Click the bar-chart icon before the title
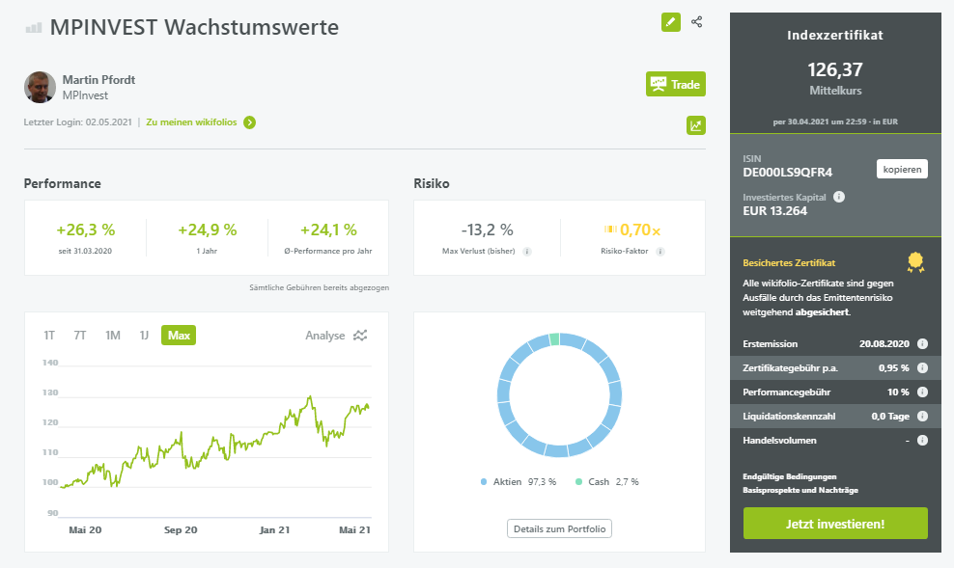 [x=34, y=28]
